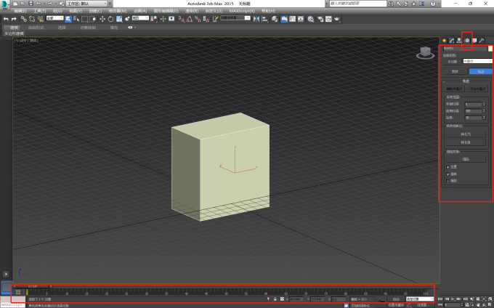Open Edit Named Selection Sets
Screen dimensions: 494x308
pyautogui.click(x=216, y=19)
